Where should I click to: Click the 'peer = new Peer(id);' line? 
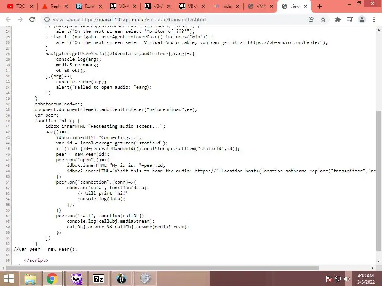82,154
